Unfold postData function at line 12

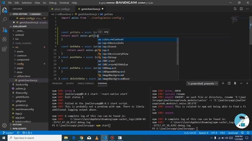point(59,57)
